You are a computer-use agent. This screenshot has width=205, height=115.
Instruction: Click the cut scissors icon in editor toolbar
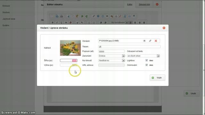point(68,16)
